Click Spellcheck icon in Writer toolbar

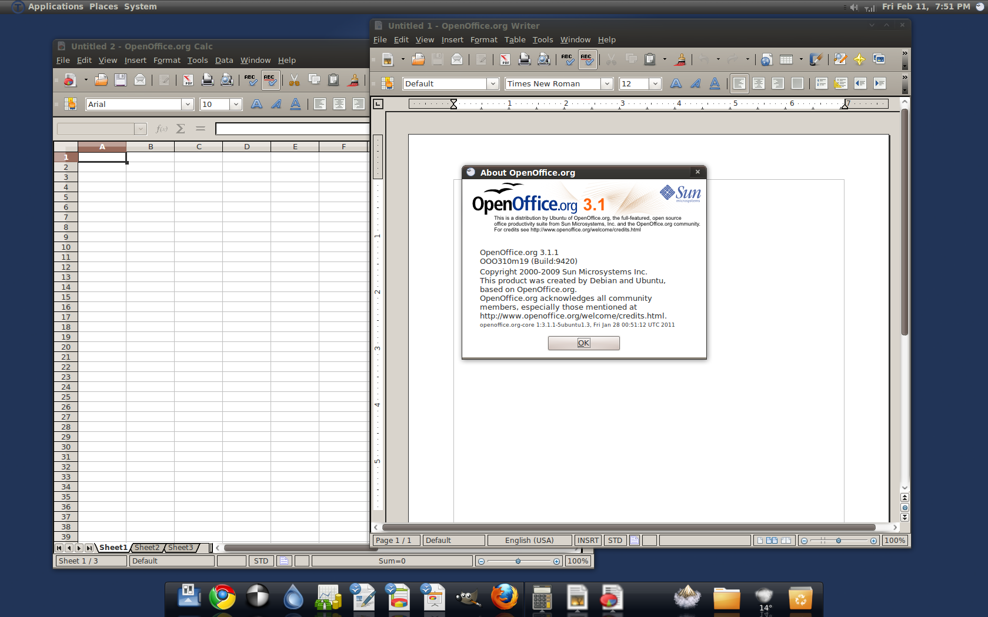click(x=568, y=59)
